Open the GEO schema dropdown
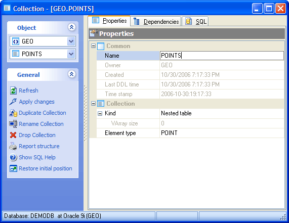The height and width of the screenshot is (223, 289). (x=71, y=41)
